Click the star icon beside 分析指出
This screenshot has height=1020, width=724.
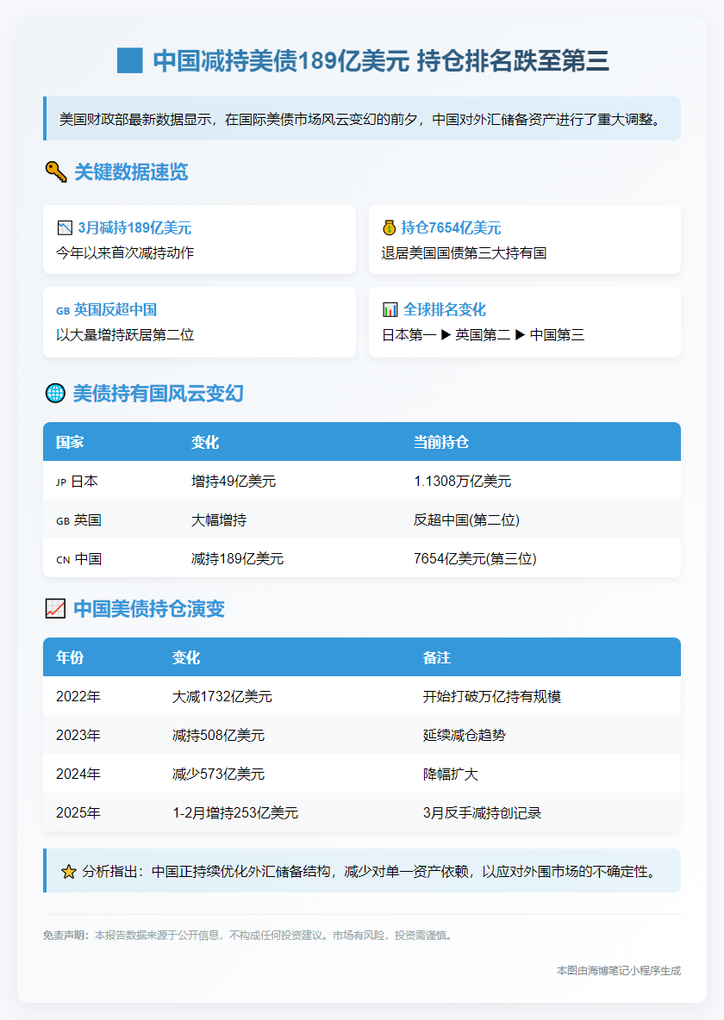click(x=68, y=872)
